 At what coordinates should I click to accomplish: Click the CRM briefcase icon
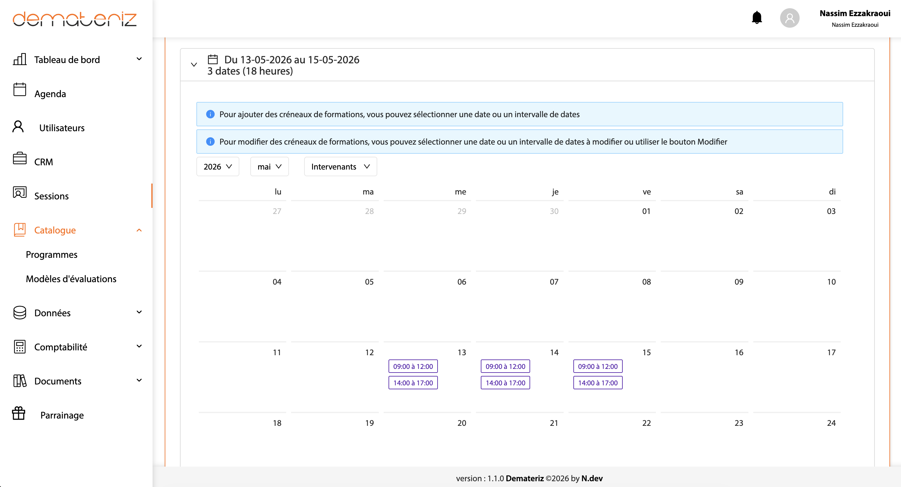[x=19, y=158]
